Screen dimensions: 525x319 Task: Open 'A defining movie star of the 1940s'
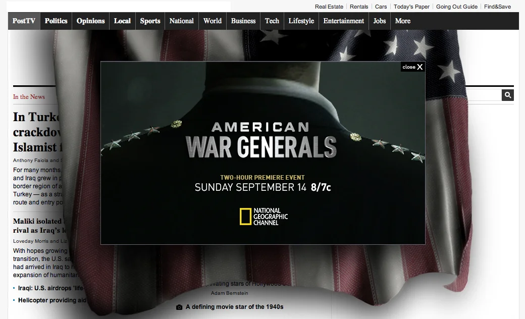234,307
